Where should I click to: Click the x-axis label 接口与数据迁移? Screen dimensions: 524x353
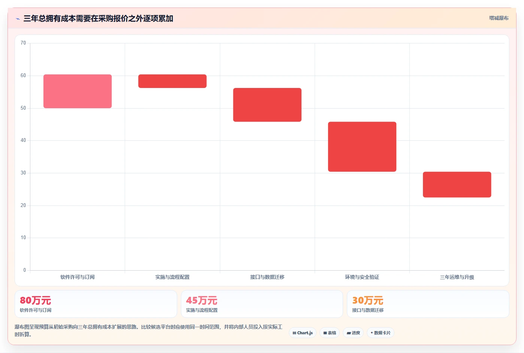[x=267, y=277]
